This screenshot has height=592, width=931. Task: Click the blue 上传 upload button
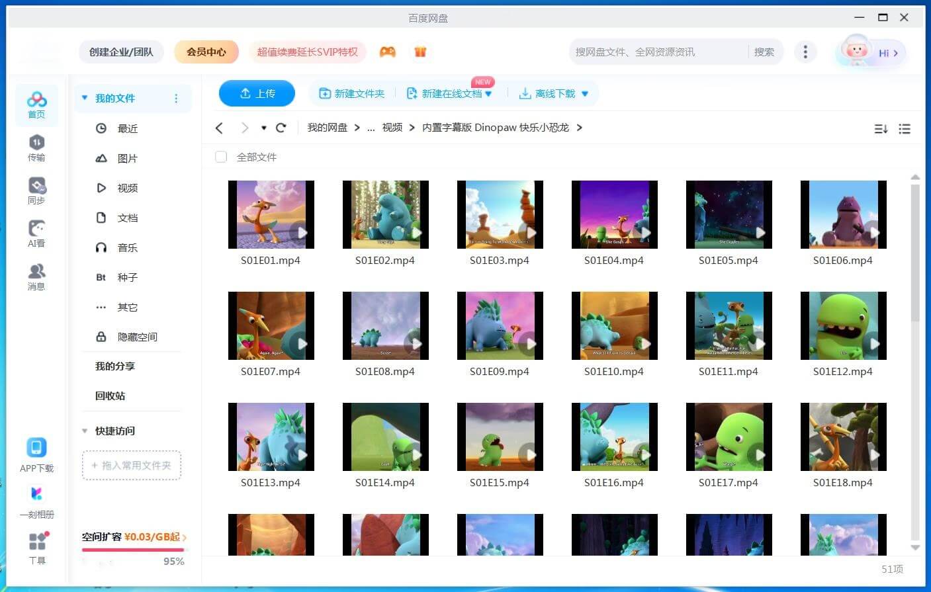[257, 93]
